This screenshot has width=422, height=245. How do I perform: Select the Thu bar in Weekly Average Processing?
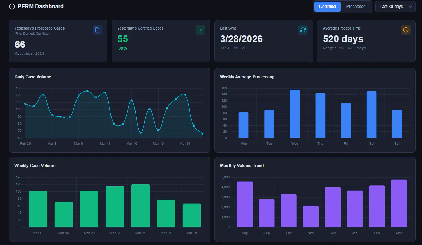pyautogui.click(x=320, y=116)
